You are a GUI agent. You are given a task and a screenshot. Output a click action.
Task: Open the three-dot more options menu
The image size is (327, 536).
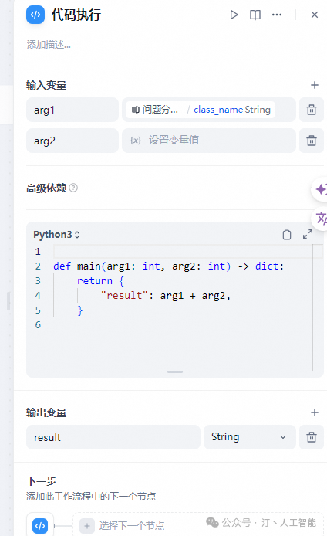coord(277,15)
